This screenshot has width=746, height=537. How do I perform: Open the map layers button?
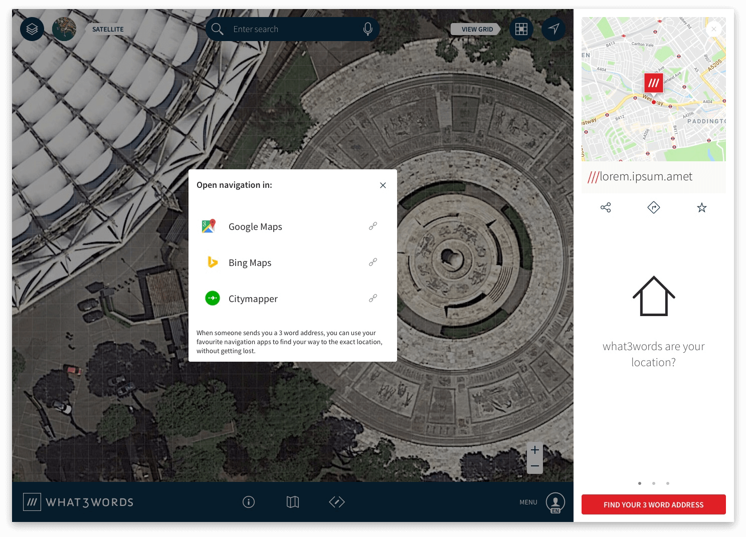[x=32, y=29]
